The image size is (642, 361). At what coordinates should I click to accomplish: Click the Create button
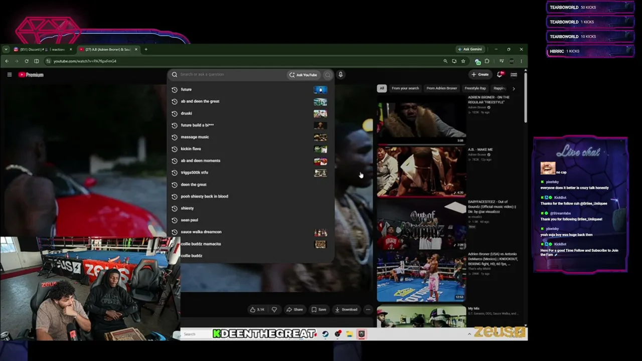480,75
